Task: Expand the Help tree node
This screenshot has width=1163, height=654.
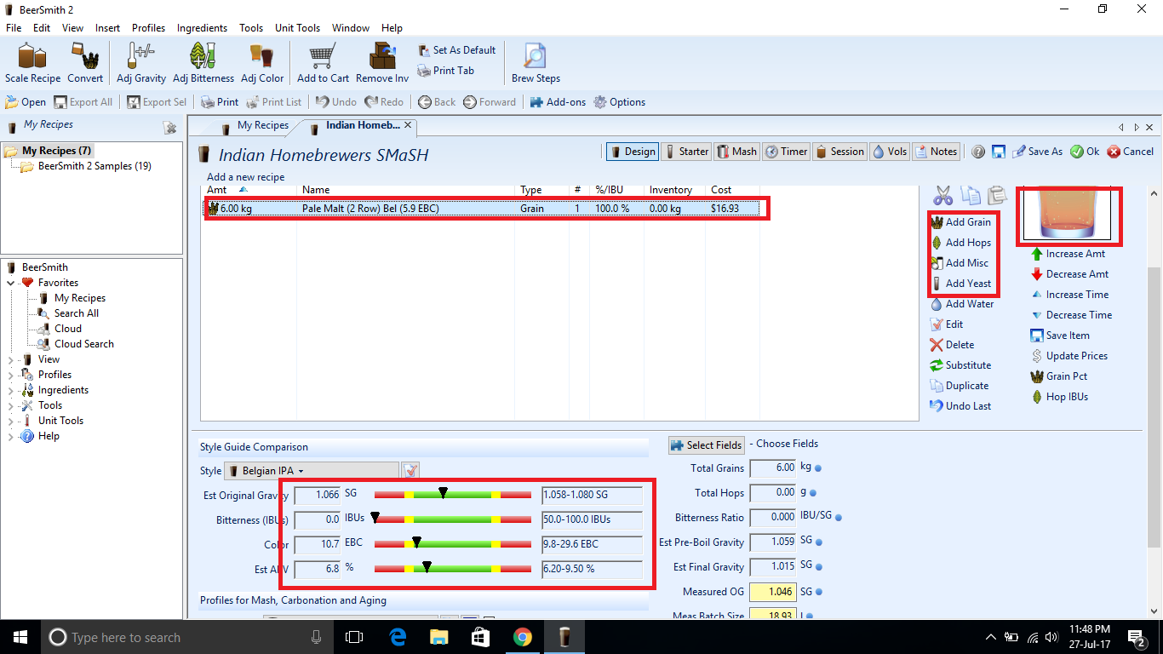Action: pos(11,436)
